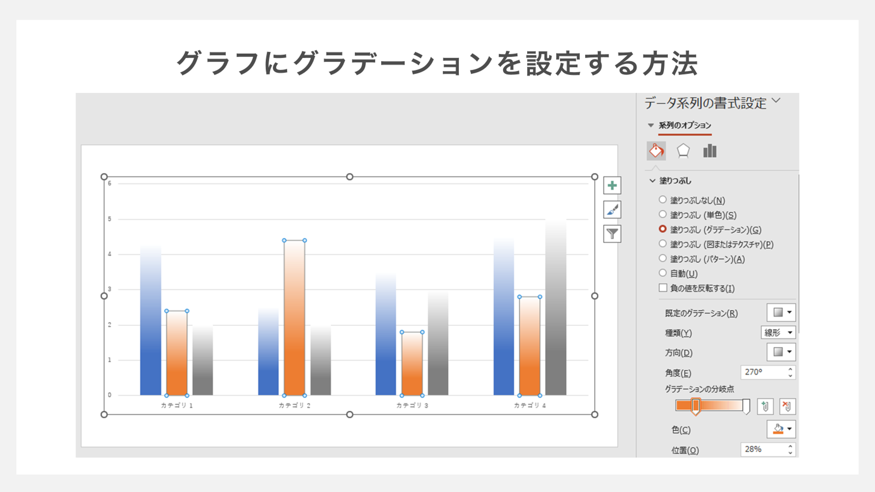
Task: Click the カテゴリ 3 axis label
Action: (x=412, y=406)
